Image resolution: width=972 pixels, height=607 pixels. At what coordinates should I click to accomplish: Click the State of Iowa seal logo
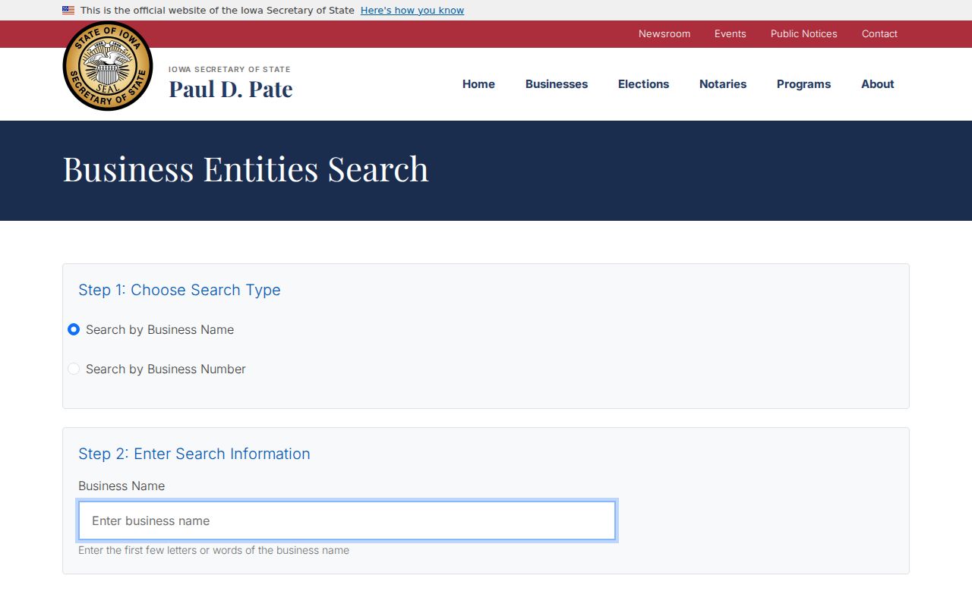click(108, 66)
